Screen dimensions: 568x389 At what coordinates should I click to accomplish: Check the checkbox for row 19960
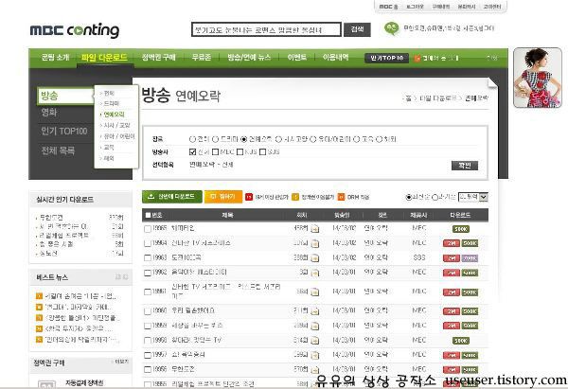[148, 311]
